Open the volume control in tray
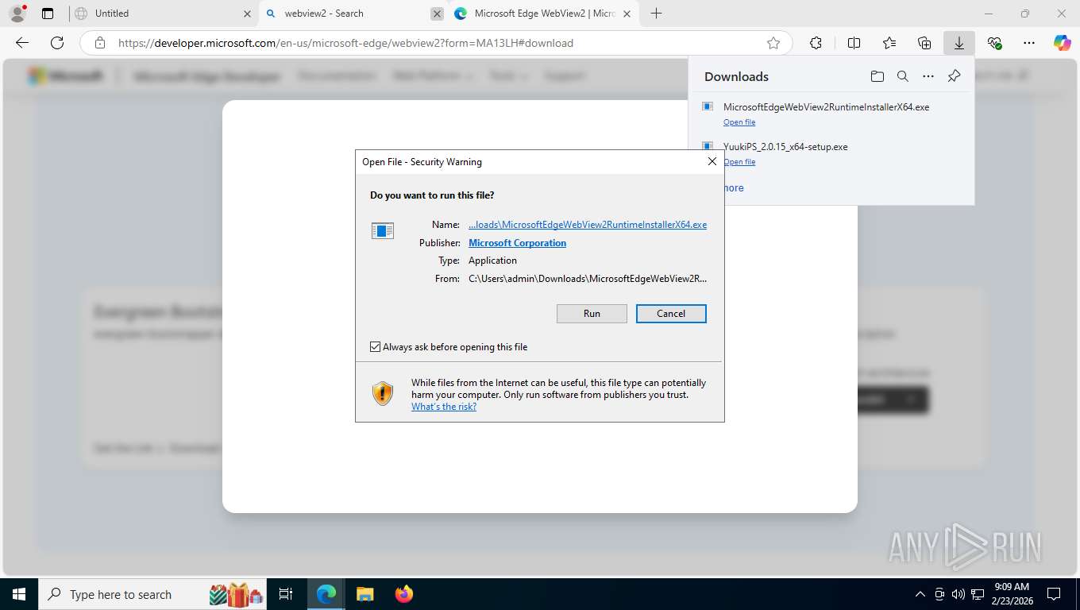The height and width of the screenshot is (610, 1080). pos(958,594)
